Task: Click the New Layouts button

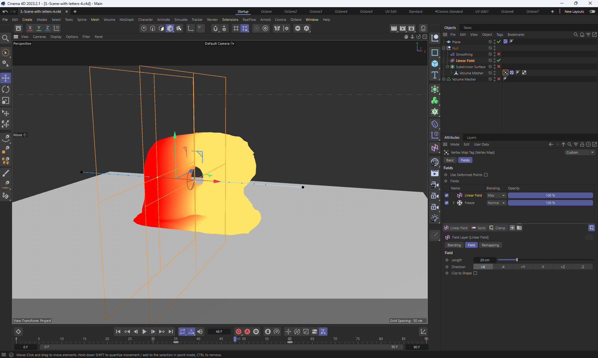Action: 574,12
